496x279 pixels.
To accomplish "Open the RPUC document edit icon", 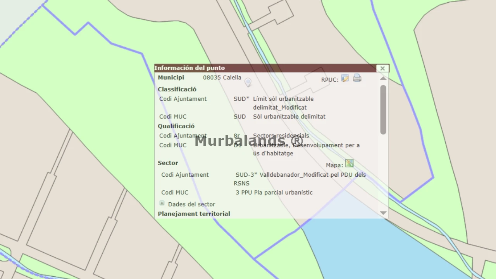I will pos(345,78).
